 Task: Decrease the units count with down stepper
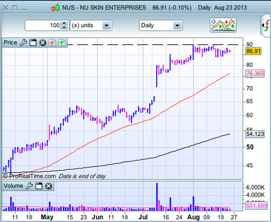tap(64, 28)
